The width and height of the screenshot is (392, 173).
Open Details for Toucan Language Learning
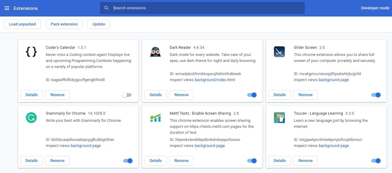[x=280, y=161]
